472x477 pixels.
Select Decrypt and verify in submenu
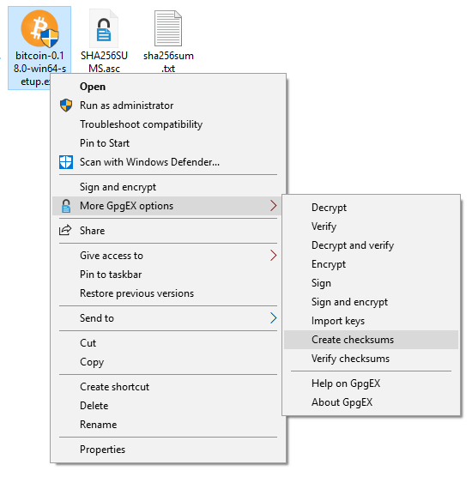point(371,245)
